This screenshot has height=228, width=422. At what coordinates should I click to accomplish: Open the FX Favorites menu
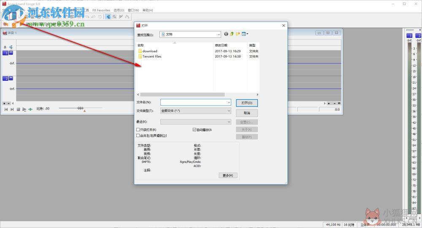[x=101, y=10]
